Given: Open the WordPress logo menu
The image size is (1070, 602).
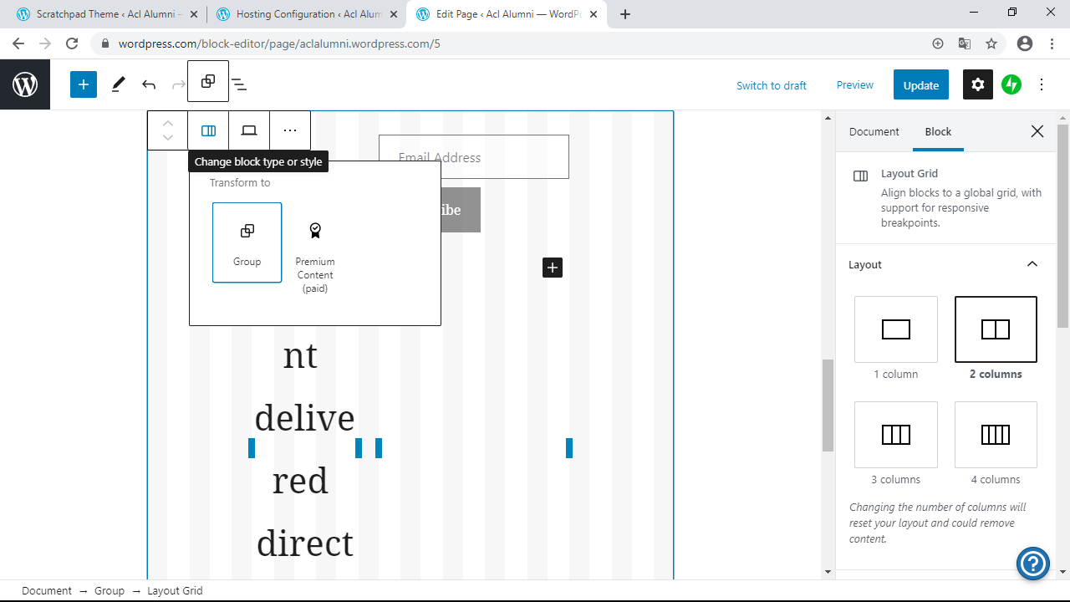Looking at the screenshot, I should tap(25, 84).
